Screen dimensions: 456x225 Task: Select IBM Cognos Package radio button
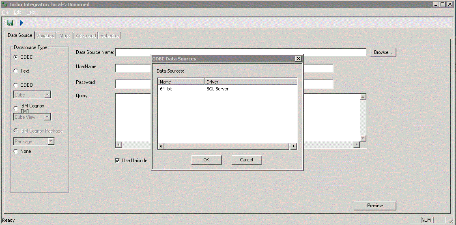pyautogui.click(x=16, y=131)
